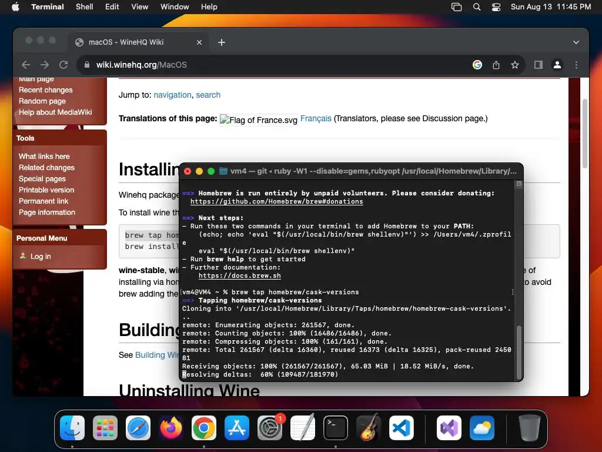Go forward in Chrome
The image size is (602, 452).
pos(45,65)
